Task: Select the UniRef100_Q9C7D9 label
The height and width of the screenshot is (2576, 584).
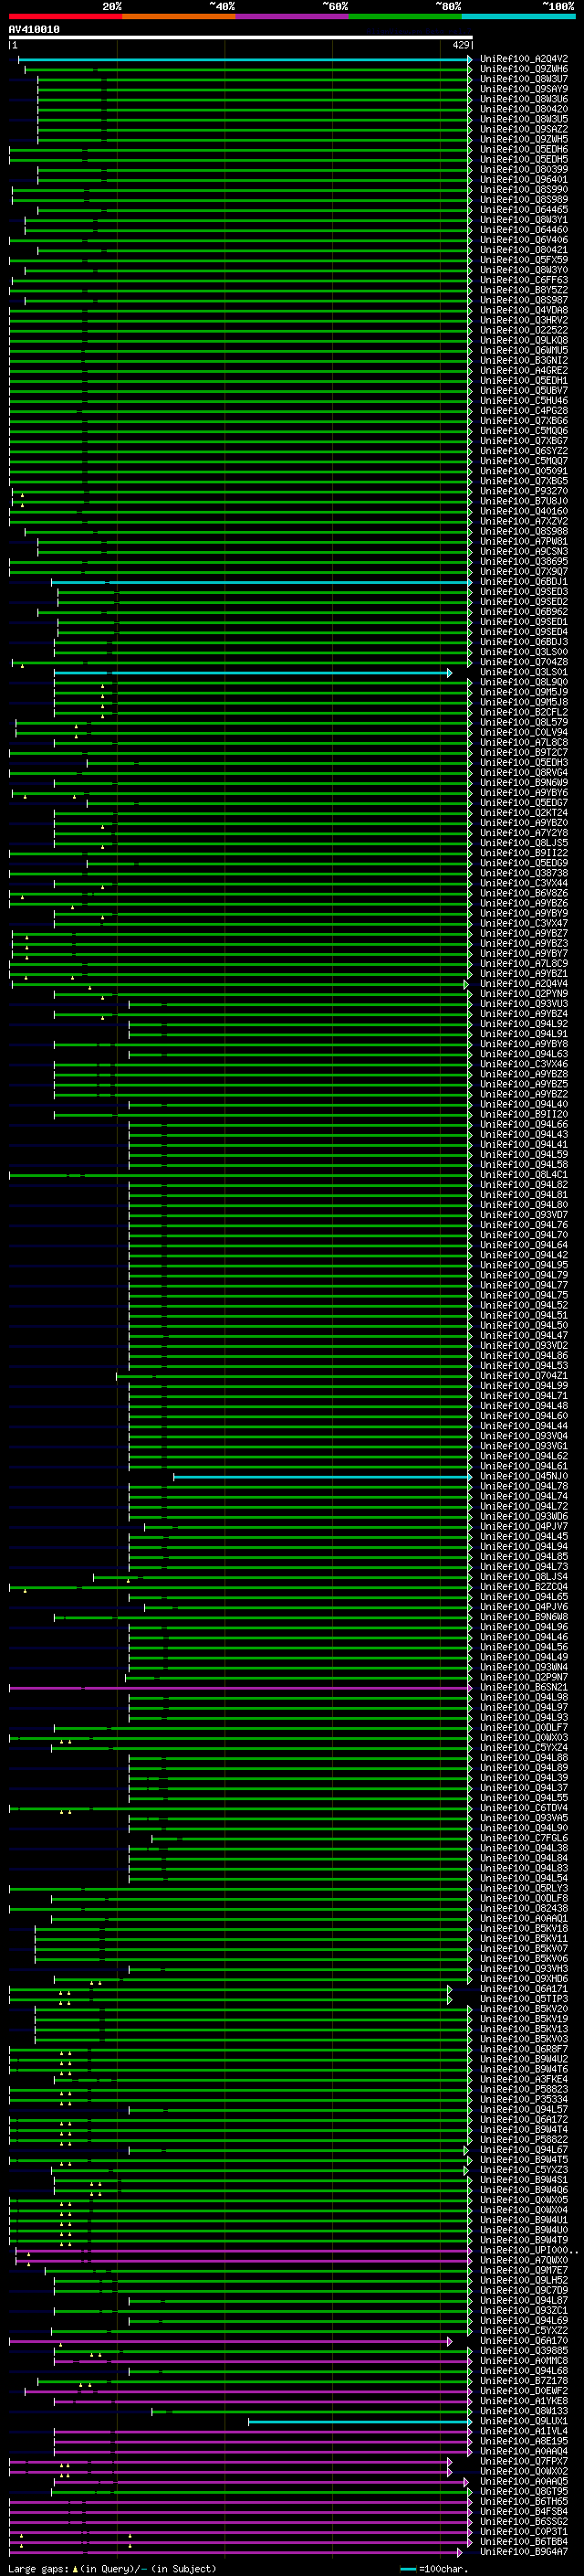Action: (x=524, y=2291)
